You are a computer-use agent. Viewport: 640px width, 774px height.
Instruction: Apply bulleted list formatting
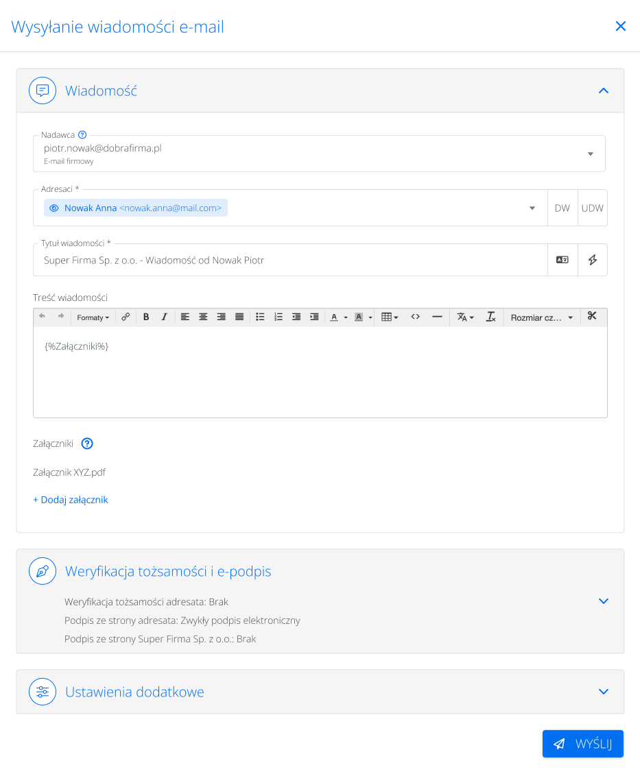pos(260,317)
